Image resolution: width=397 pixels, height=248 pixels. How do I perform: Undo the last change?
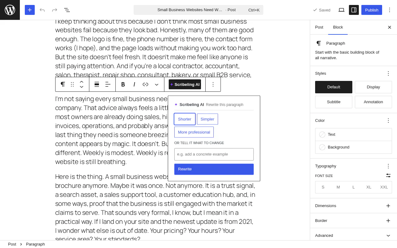point(42,10)
